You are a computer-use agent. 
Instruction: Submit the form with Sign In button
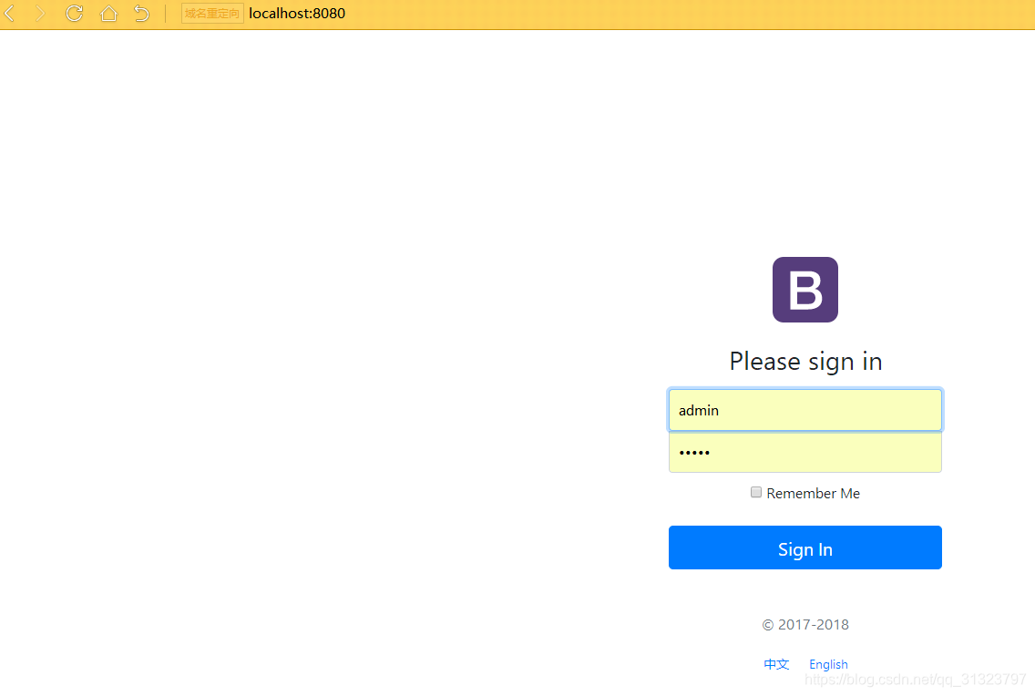(805, 548)
